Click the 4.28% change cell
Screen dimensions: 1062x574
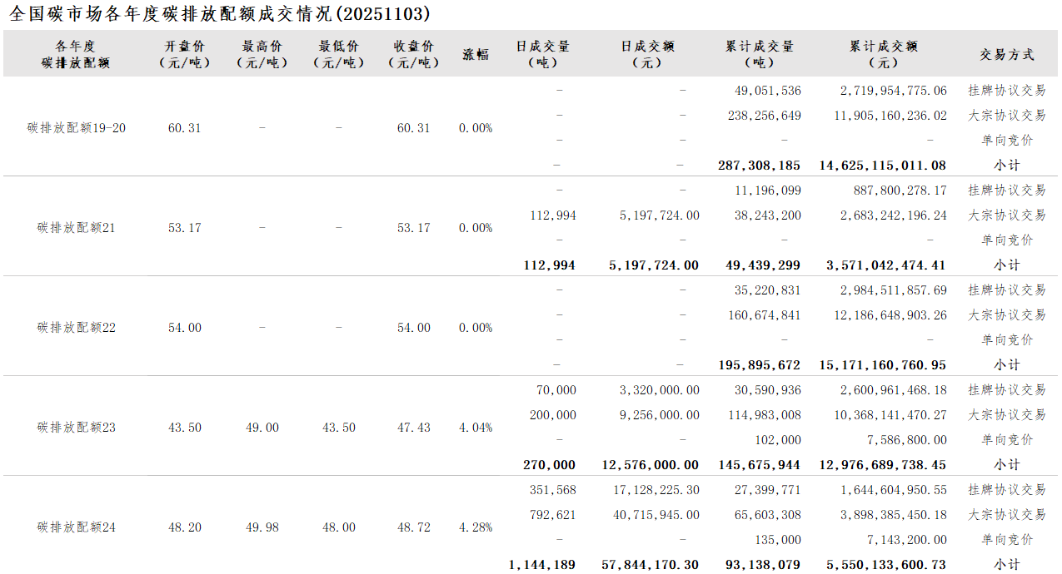(476, 527)
